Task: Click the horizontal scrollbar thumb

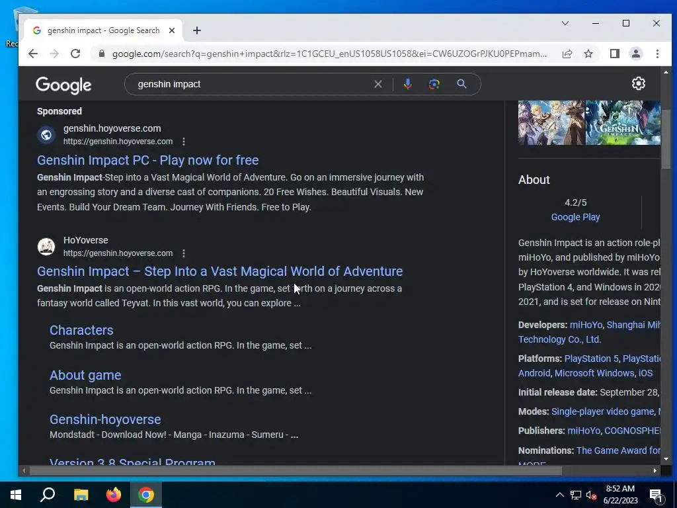Action: [296, 471]
